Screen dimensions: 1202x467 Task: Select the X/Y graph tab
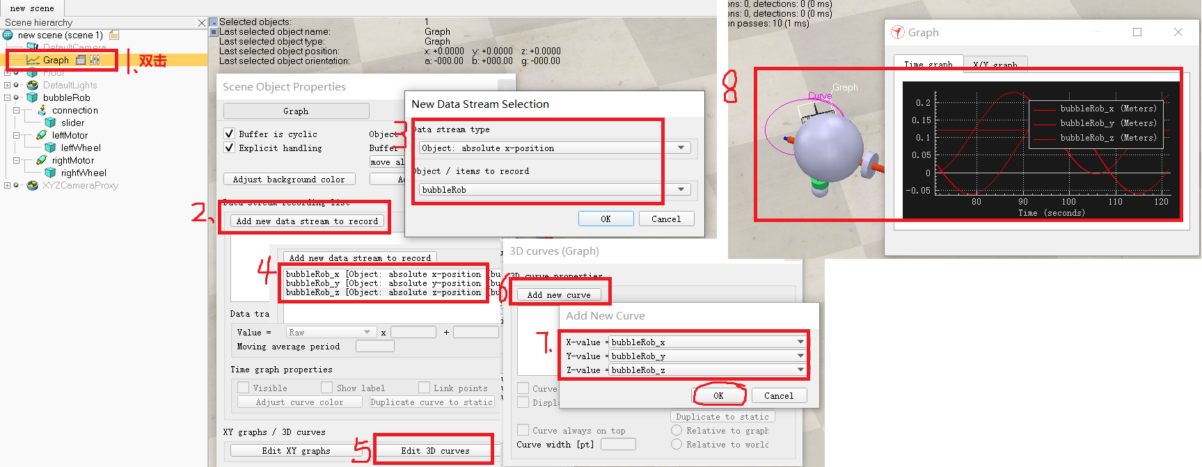click(x=995, y=64)
